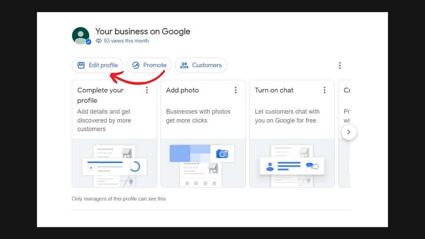425x239 pixels.
Task: Click the Turn on chat title
Action: [274, 90]
